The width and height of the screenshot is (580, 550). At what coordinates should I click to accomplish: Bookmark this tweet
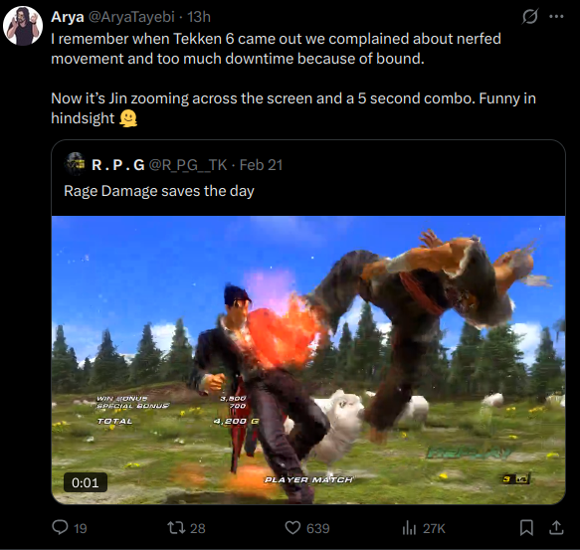526,528
